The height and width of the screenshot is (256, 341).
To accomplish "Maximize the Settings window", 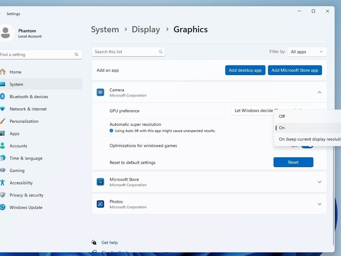I will pos(313,11).
